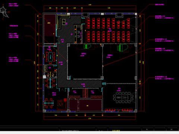Click the yellow title text in title block
This screenshot has width=179, height=134.
point(116,130)
